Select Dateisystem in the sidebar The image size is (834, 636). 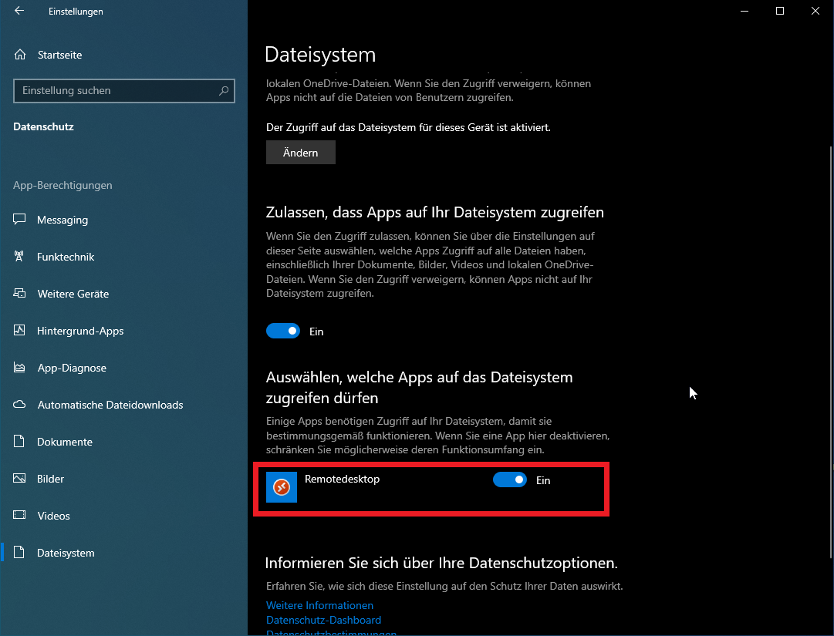tap(66, 553)
